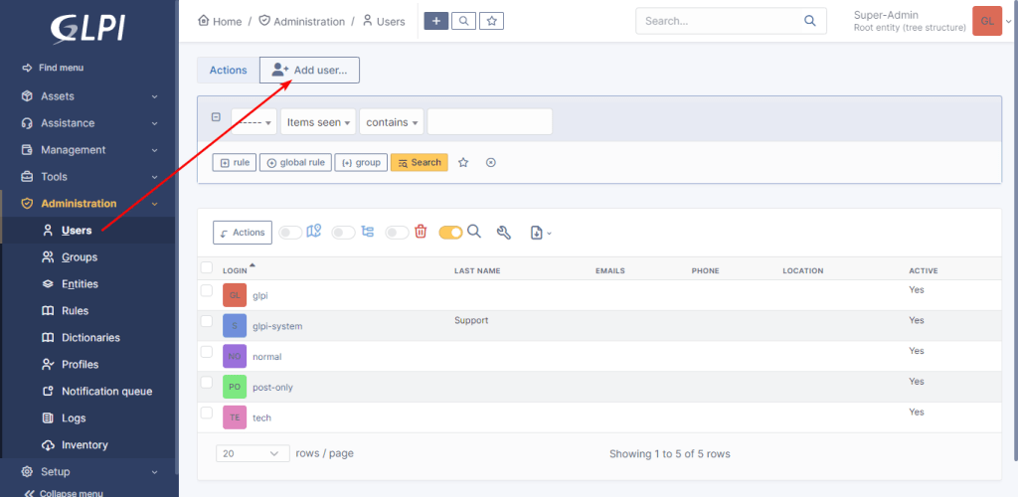Click the GL avatar swatch in header
Screen dimensions: 1018x497
tap(987, 21)
